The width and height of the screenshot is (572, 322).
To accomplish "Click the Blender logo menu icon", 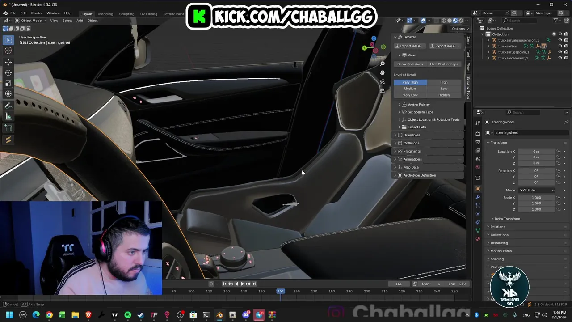I will point(5,13).
